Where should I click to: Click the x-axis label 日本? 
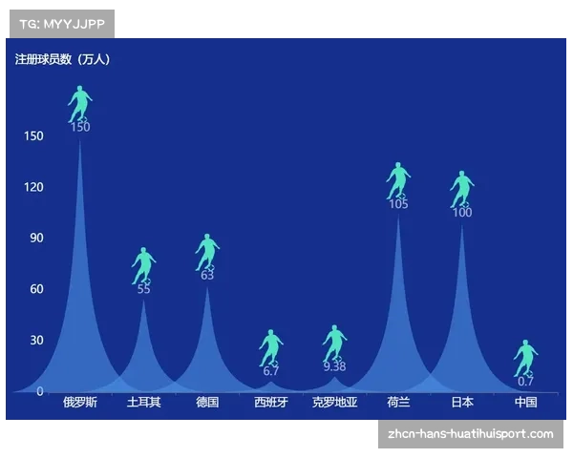tap(462, 403)
